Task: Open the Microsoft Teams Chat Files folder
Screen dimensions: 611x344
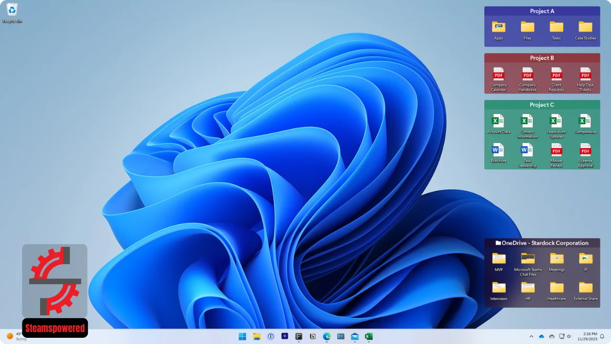Action: point(528,265)
